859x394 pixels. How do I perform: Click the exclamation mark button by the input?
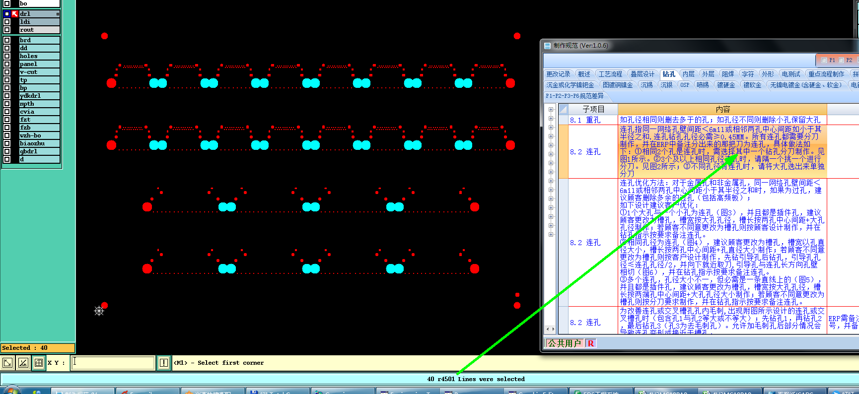coord(163,363)
